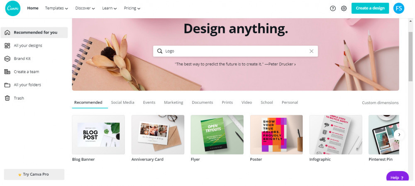Click the Canva logo icon
Screen dimensions: 415x186
tap(13, 8)
